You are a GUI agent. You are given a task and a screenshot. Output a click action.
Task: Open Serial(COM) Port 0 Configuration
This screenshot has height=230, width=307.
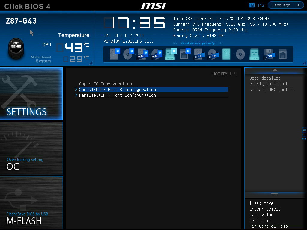pyautogui.click(x=153, y=89)
